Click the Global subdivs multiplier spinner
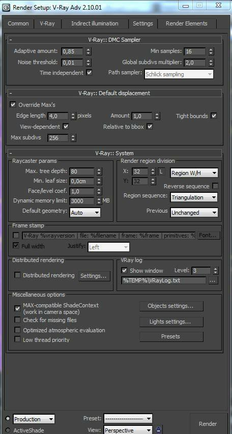The image size is (232, 434). (211, 63)
